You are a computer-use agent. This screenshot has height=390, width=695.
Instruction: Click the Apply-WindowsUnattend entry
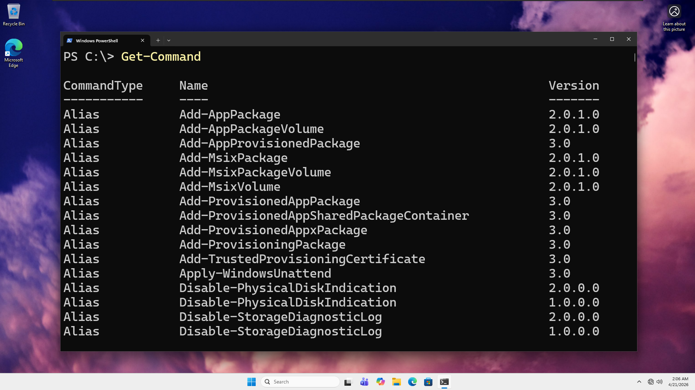(255, 274)
